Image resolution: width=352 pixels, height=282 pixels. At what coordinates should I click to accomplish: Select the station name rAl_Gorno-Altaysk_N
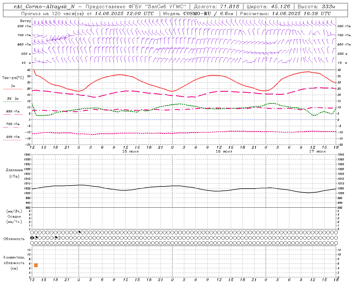[x=44, y=7]
